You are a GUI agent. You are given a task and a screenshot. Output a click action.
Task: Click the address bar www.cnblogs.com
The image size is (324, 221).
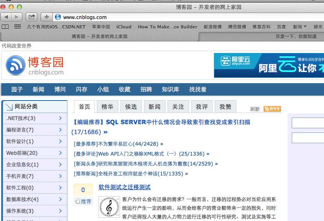[85, 17]
